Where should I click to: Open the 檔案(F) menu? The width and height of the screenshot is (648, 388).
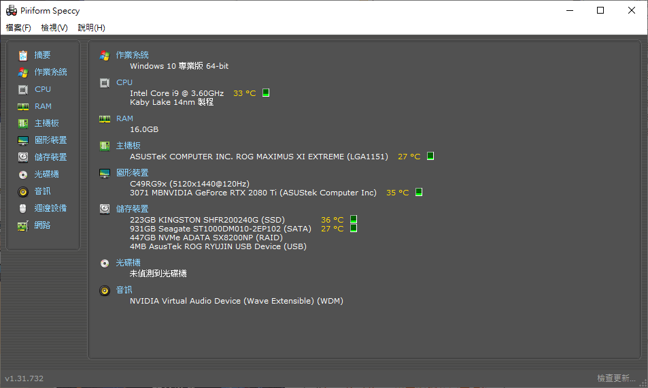[18, 28]
